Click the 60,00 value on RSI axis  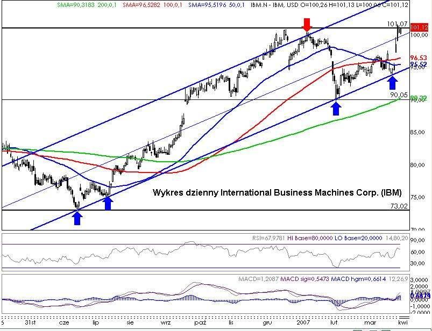tap(417, 252)
